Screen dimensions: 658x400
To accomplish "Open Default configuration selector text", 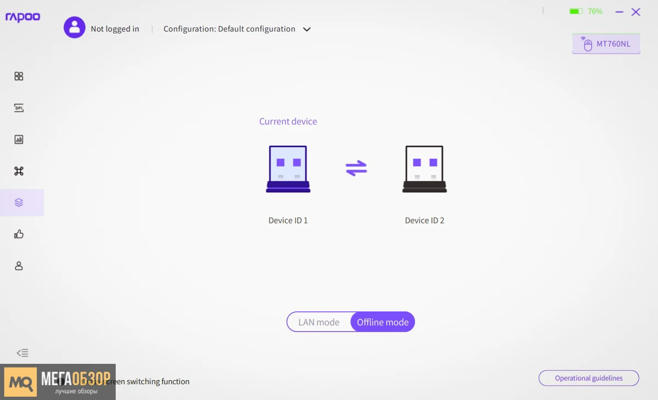I will point(229,29).
